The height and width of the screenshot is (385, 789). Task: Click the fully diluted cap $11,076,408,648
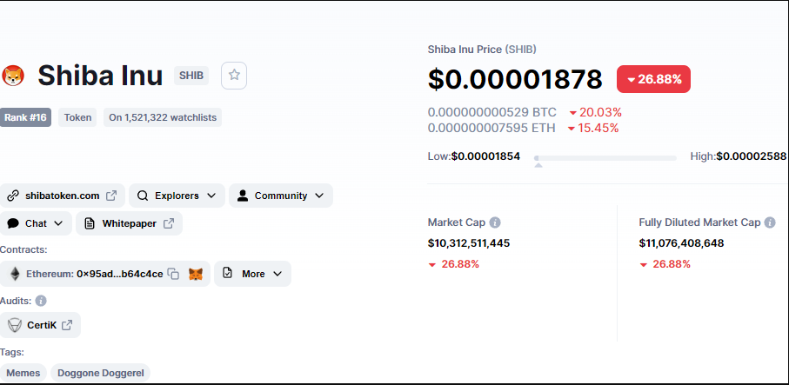681,243
